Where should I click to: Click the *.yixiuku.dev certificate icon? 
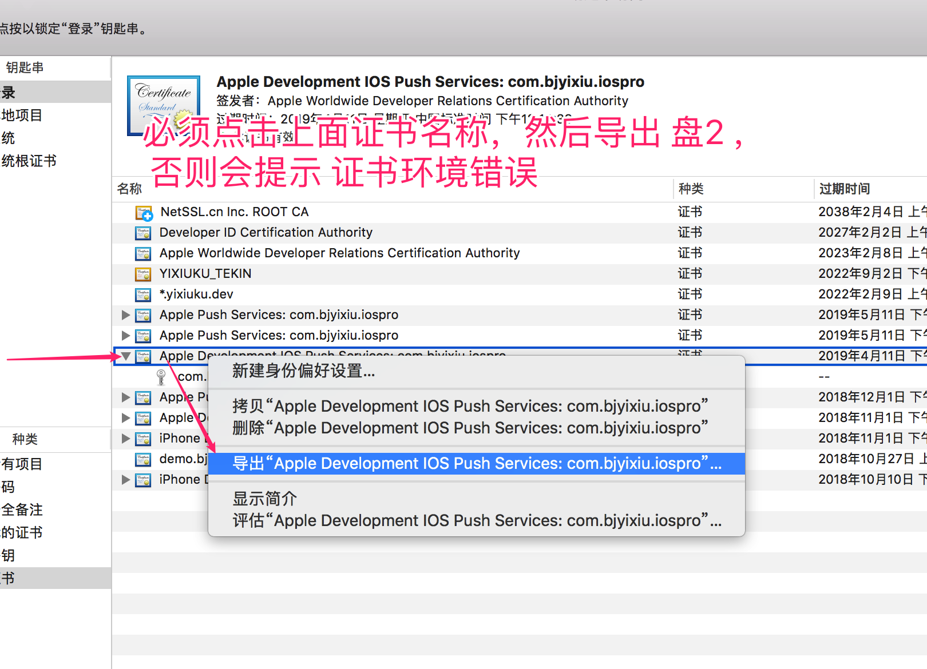[x=143, y=294]
